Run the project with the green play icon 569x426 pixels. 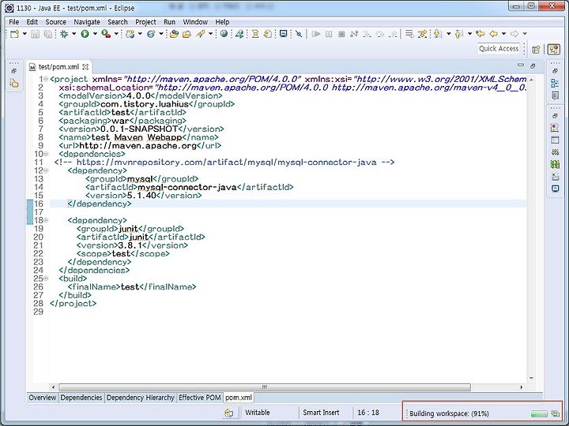pyautogui.click(x=85, y=34)
